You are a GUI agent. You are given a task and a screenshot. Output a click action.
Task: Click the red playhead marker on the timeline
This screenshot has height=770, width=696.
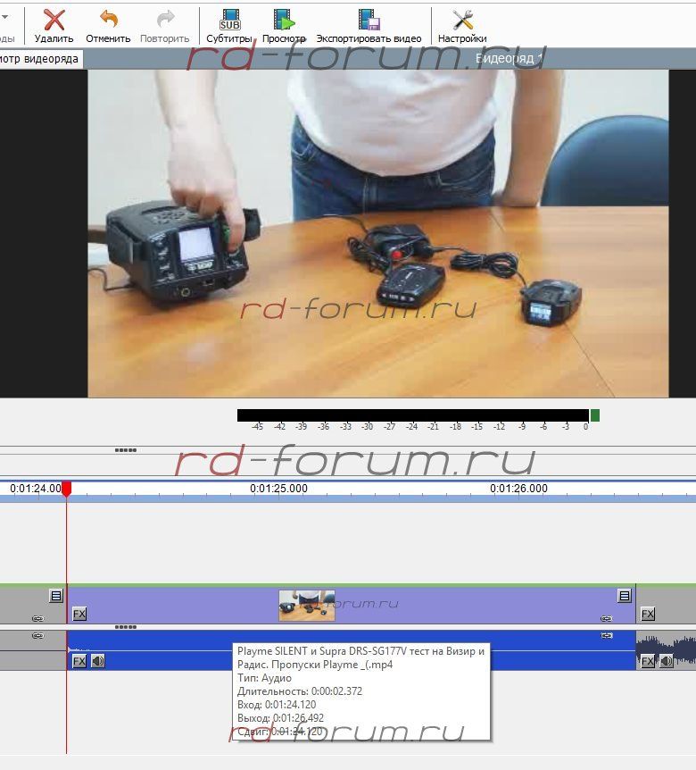tap(66, 489)
